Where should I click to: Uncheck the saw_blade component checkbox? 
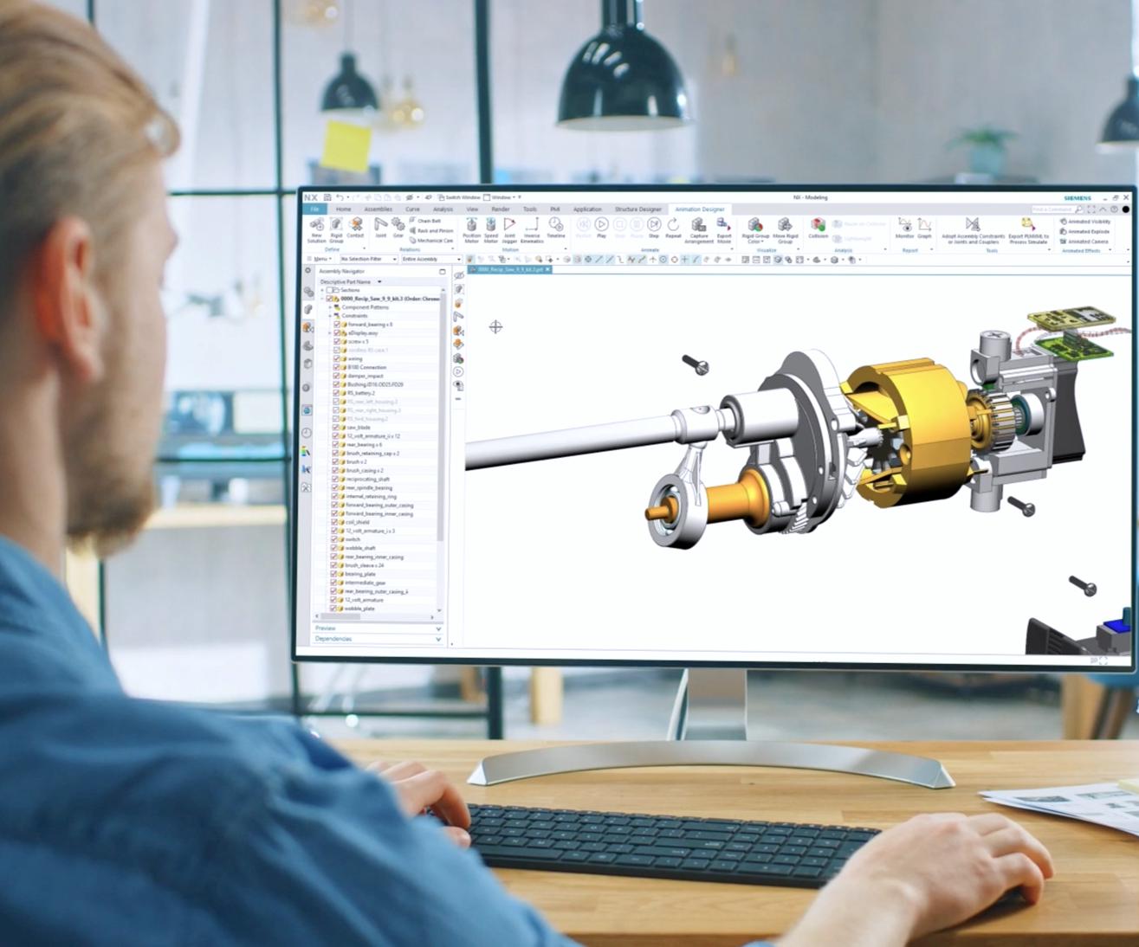(336, 428)
